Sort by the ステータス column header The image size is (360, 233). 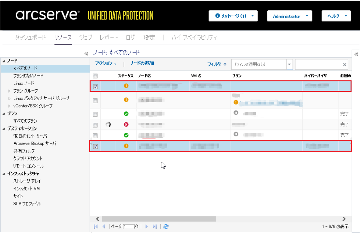point(125,76)
